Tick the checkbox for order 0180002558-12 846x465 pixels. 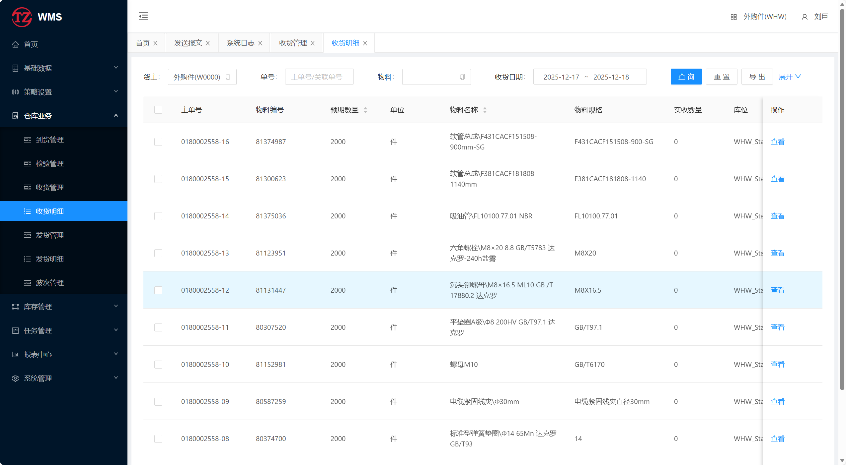(158, 290)
